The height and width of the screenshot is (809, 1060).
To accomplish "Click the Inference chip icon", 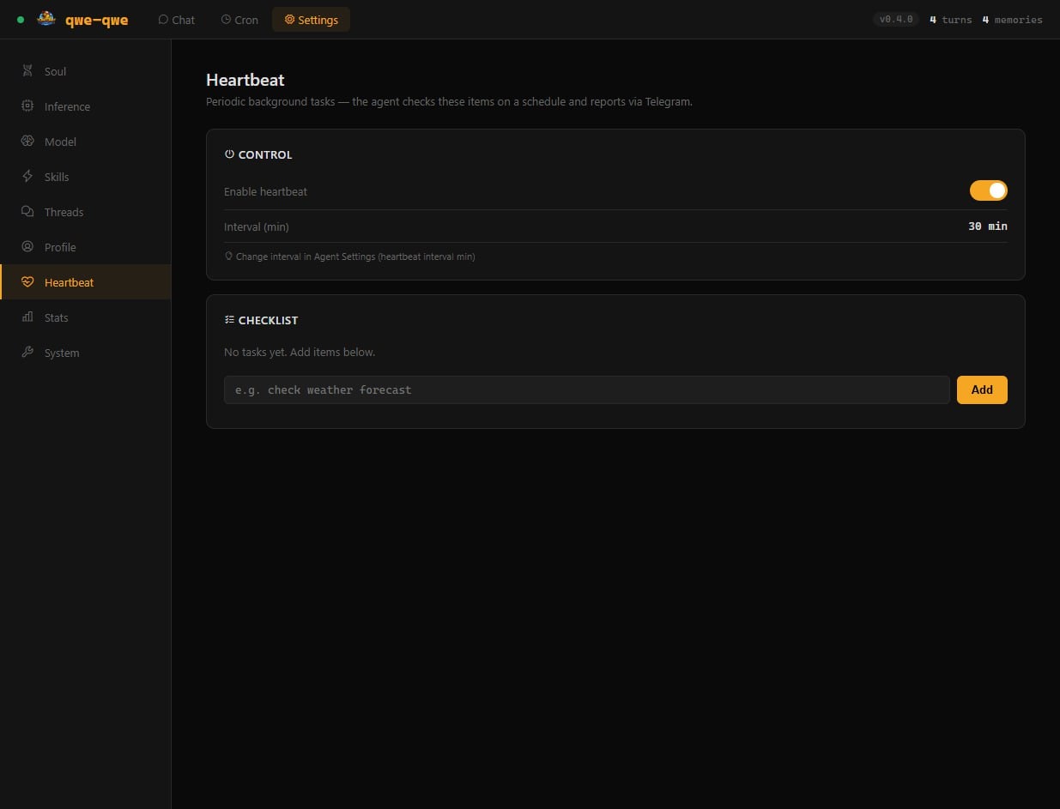I will [27, 106].
